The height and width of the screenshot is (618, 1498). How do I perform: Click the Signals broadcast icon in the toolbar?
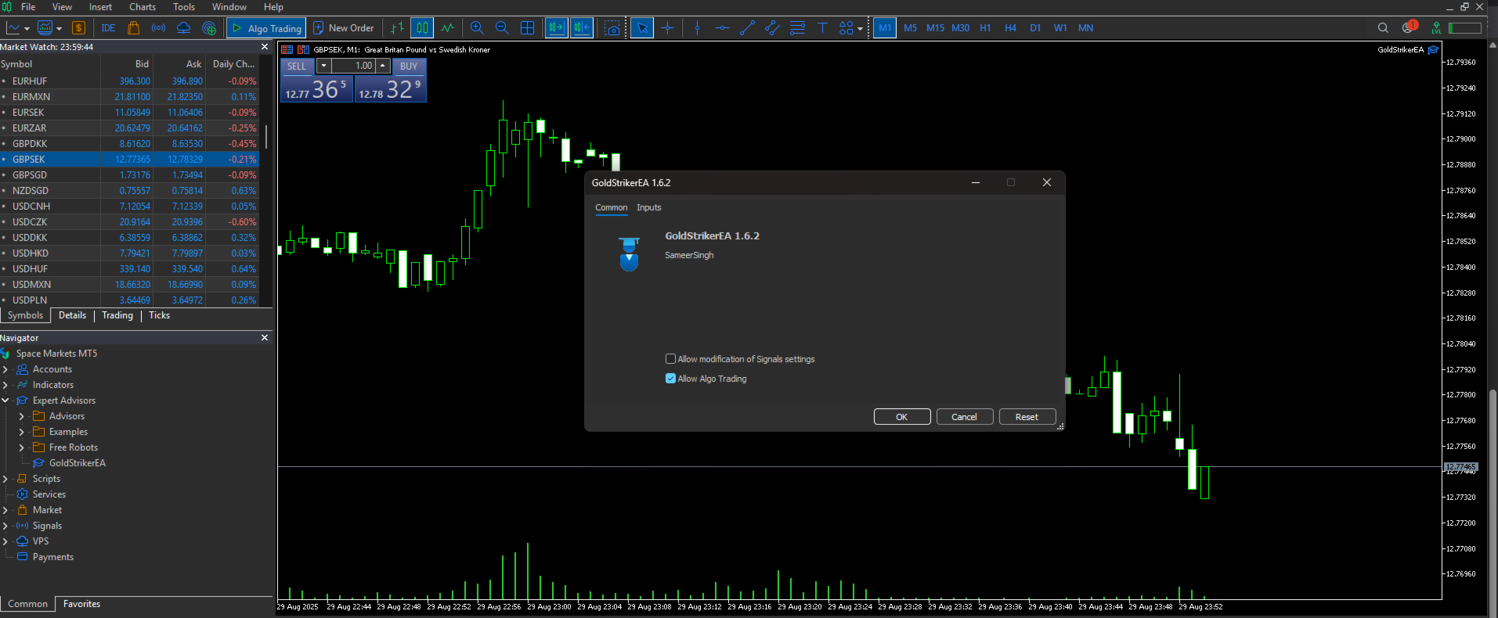[x=159, y=28]
